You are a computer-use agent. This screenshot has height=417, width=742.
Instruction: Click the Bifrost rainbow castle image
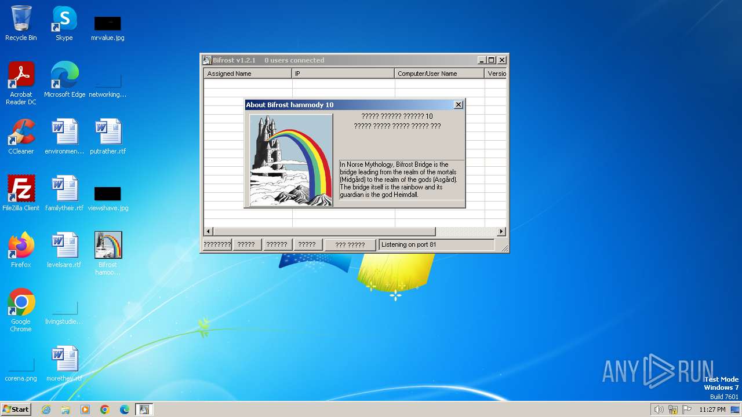291,160
